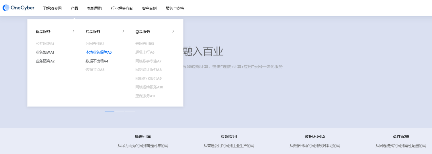Image resolution: width=432 pixels, height=154 pixels.
Task: Select 服务与支持 in the navigation bar
Action: point(175,8)
